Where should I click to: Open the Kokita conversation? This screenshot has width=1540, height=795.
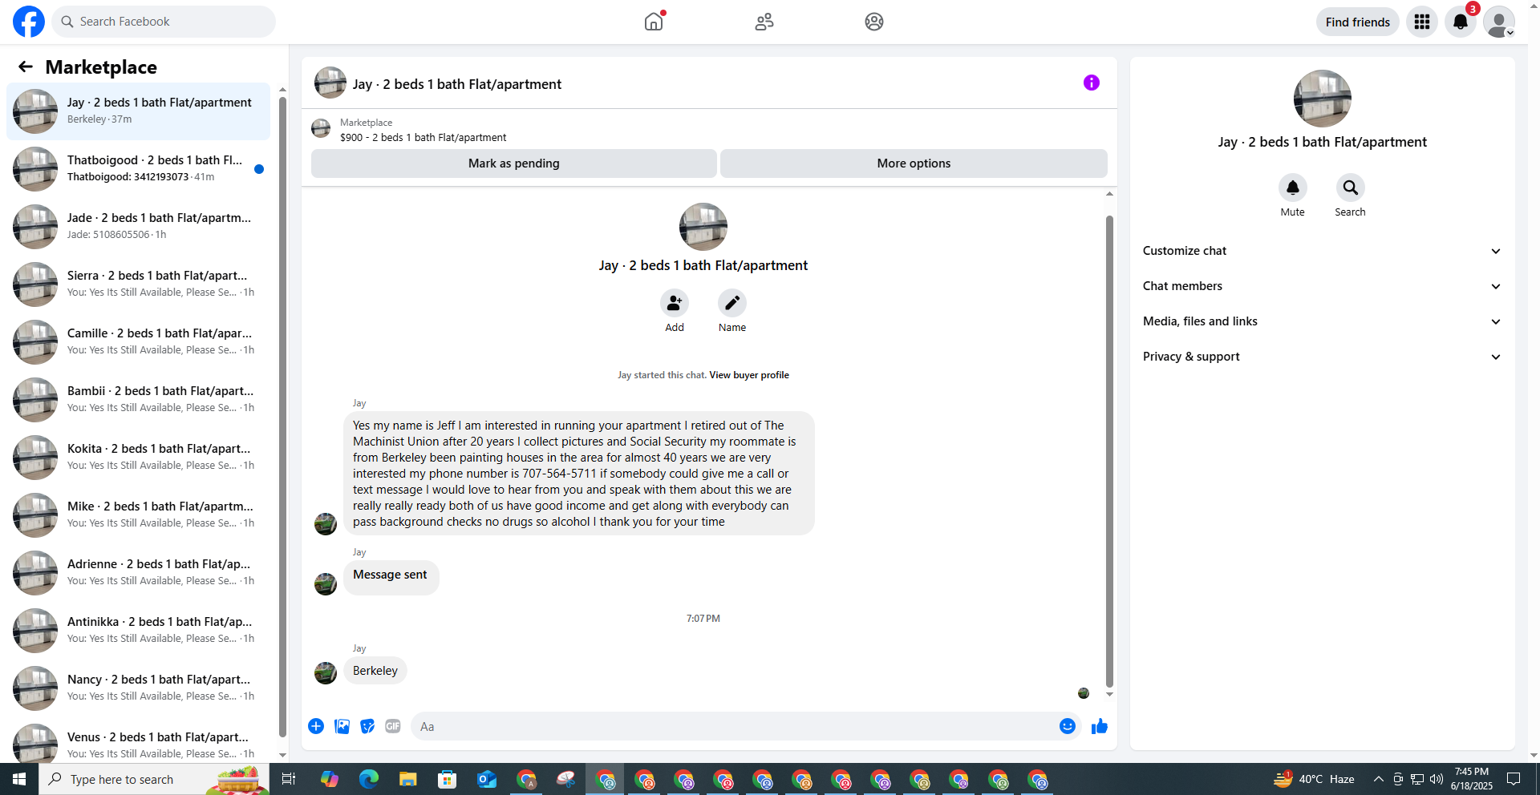tap(138, 458)
